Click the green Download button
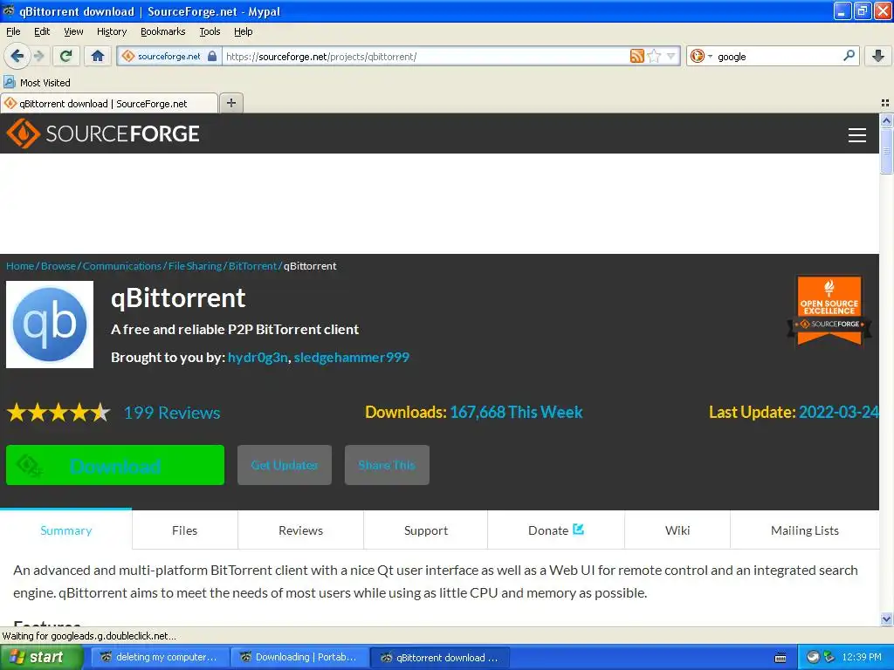The width and height of the screenshot is (894, 670). coord(115,465)
